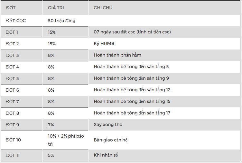Select the ĐỢT 7 row label

click(13, 102)
